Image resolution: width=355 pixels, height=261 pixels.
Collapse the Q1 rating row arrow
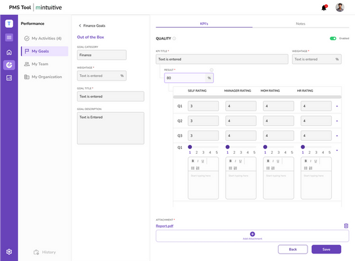tap(337, 106)
